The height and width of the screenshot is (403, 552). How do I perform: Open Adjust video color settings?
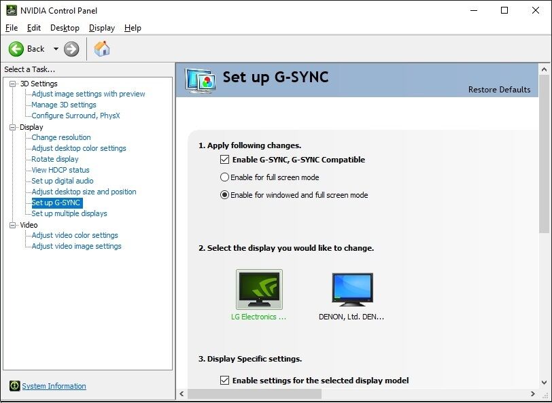[75, 235]
